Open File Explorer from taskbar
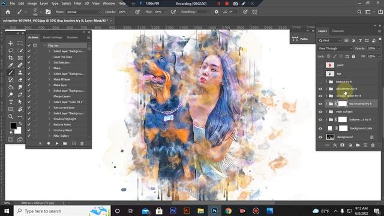The height and width of the screenshot is (216, 384). [x=200, y=211]
